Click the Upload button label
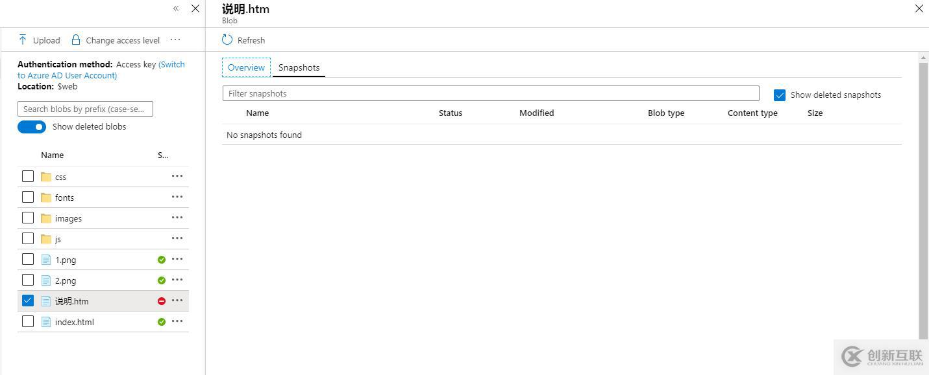Viewport: 929px width, 375px height. pos(47,40)
